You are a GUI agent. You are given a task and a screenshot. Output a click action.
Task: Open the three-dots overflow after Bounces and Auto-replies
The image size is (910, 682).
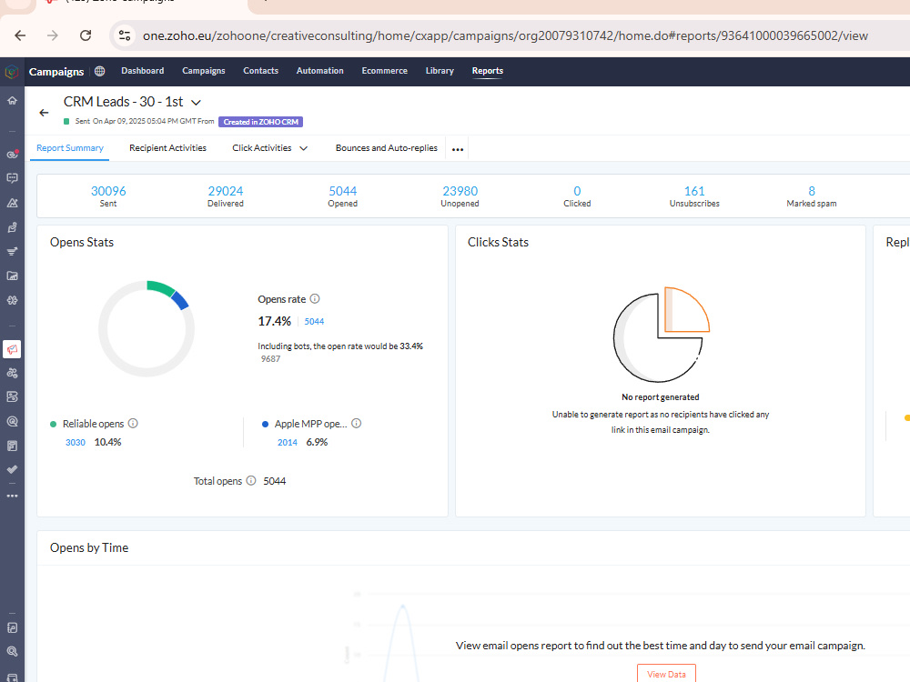458,149
